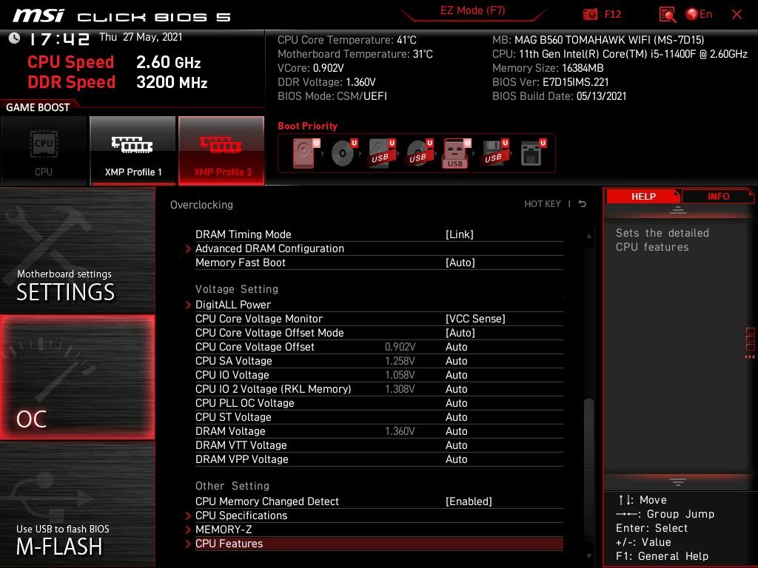Viewport: 758px width, 568px height.
Task: Open M-FLASH to flash BIOS
Action: click(x=77, y=504)
